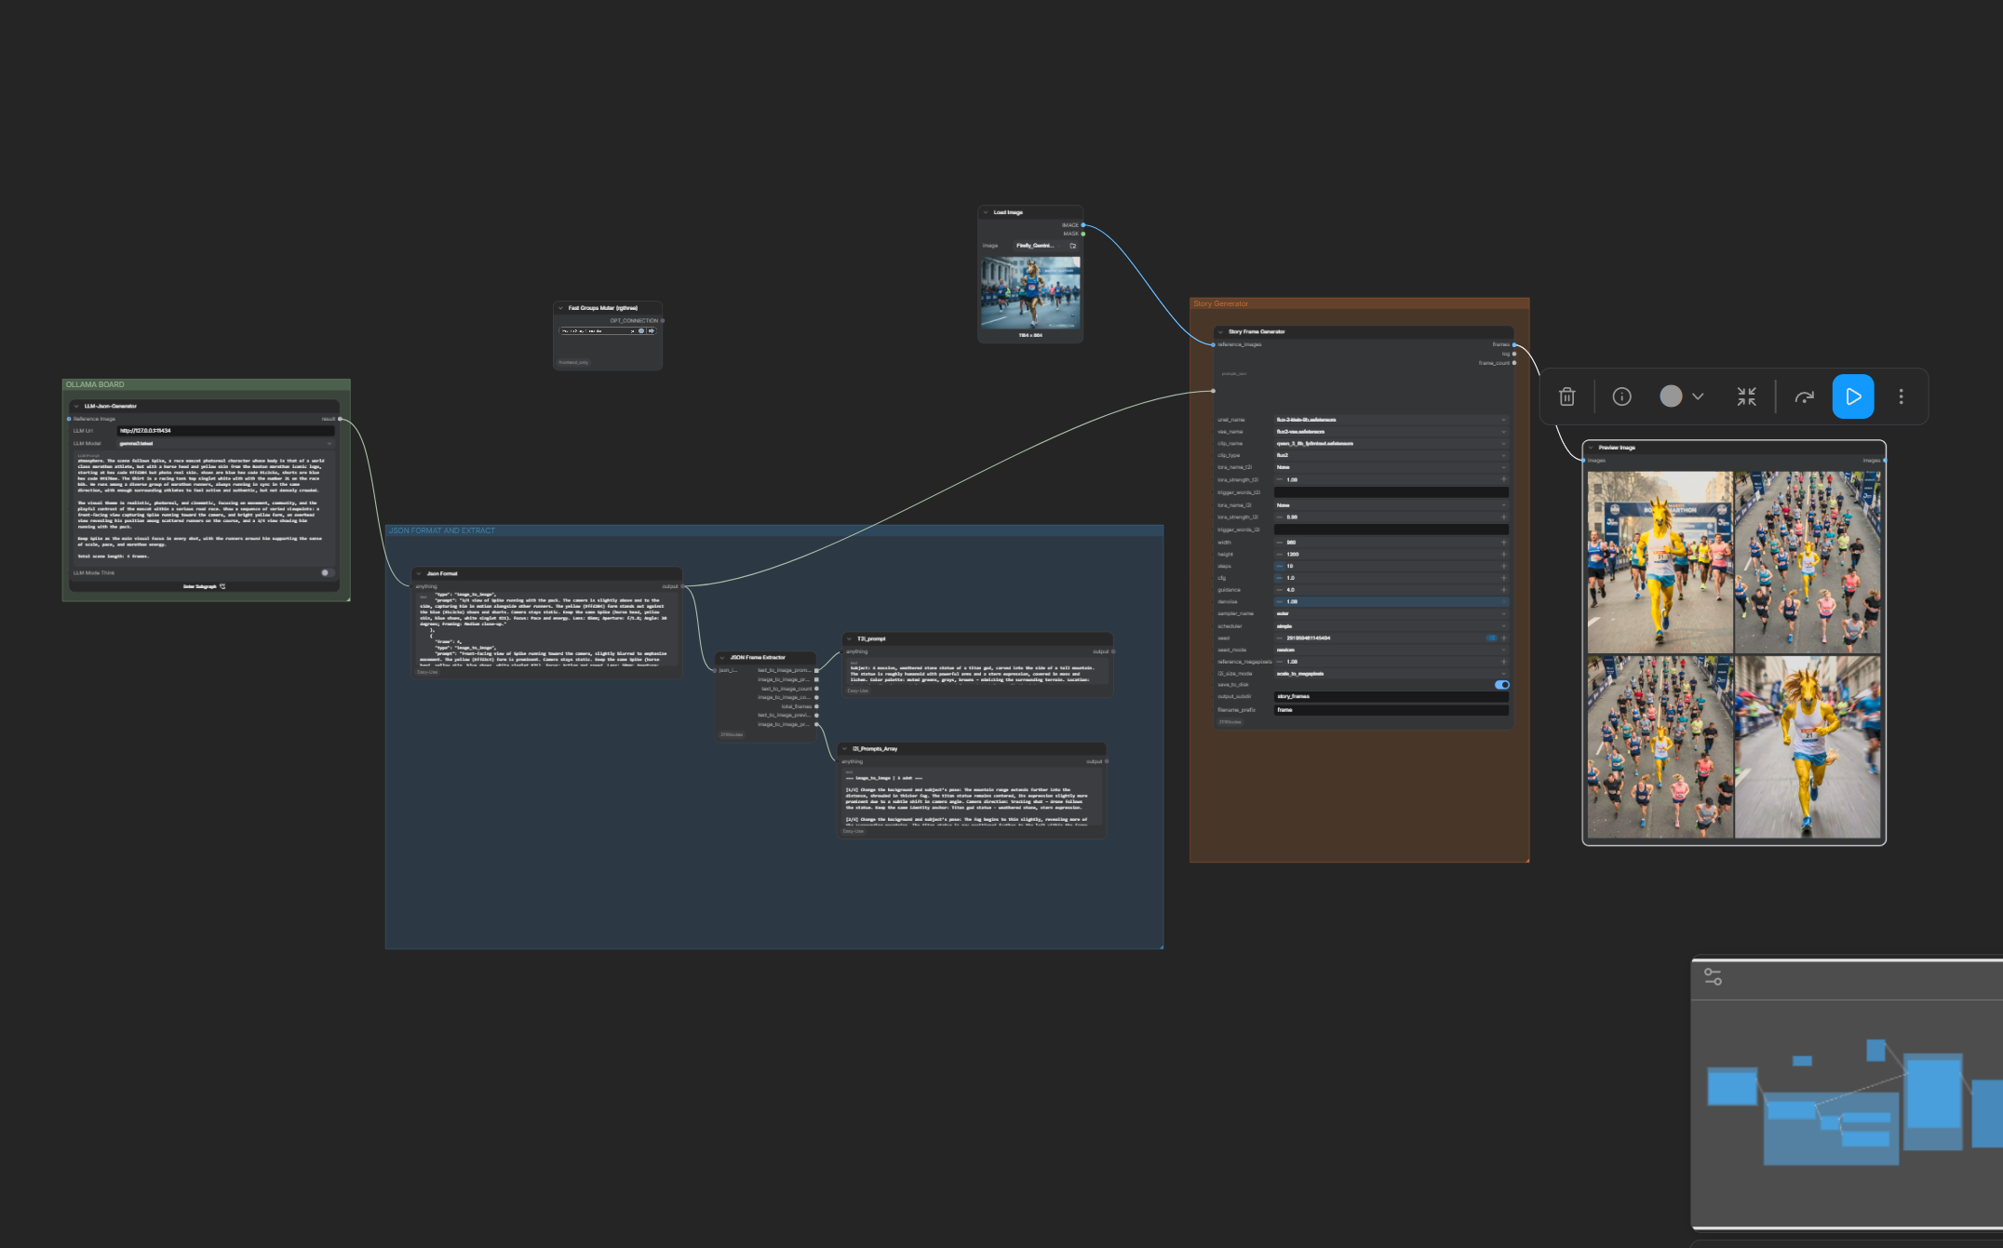
Task: Open the unet_name model dropdown
Action: 1391,420
